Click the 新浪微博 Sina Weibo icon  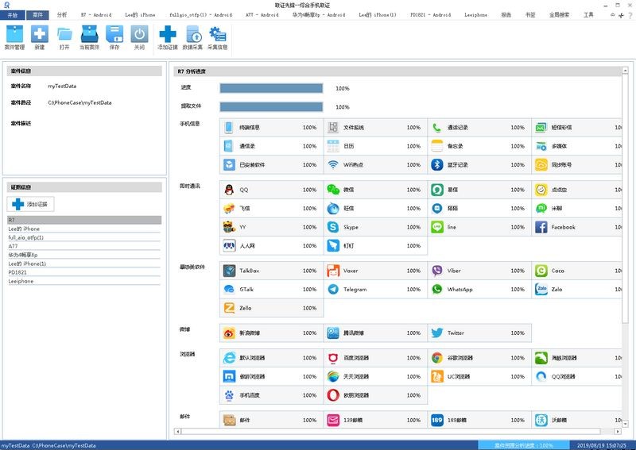(x=229, y=333)
